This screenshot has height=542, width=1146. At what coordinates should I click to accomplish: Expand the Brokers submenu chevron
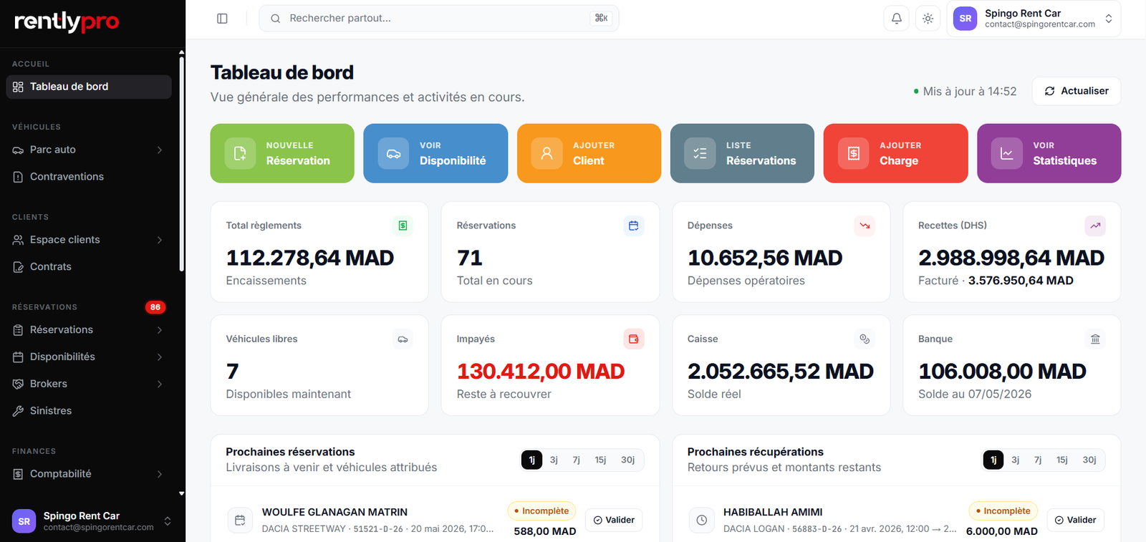click(160, 384)
